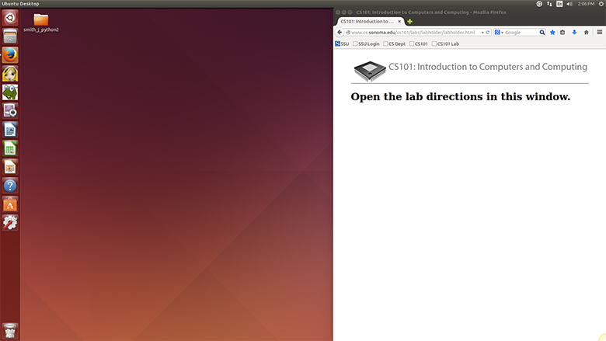Open the SSU Login bookmark

tap(366, 43)
